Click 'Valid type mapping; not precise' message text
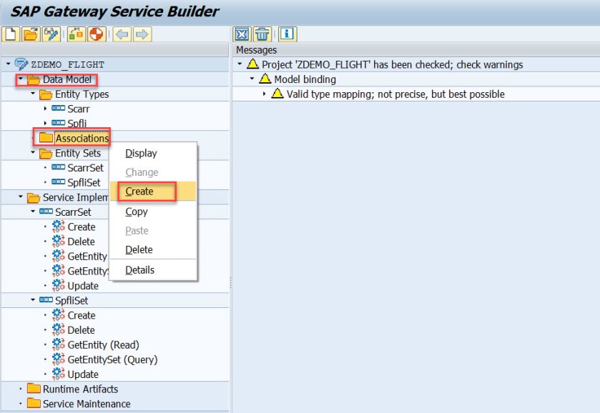This screenshot has height=413, width=600. point(395,94)
